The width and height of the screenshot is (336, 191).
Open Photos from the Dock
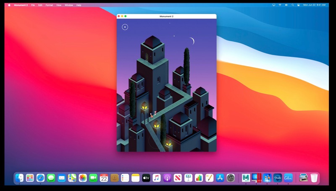[83, 178]
